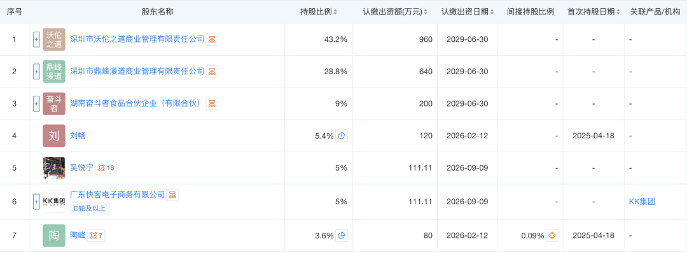The width and height of the screenshot is (687, 253).
Task: Open equity structure icon beside 湖南奋斗者食品合伙企业
Action: coord(212,103)
